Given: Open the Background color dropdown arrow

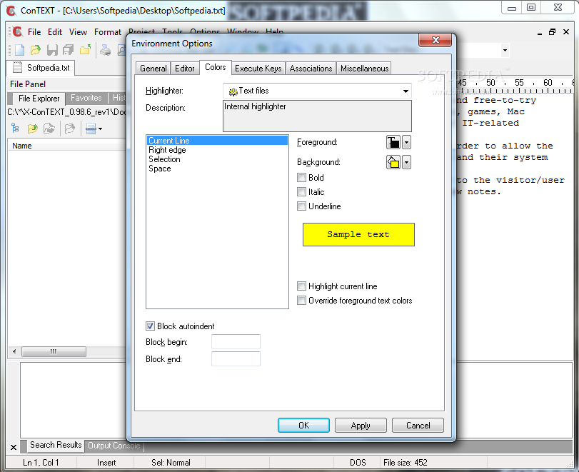Looking at the screenshot, I should tap(406, 162).
